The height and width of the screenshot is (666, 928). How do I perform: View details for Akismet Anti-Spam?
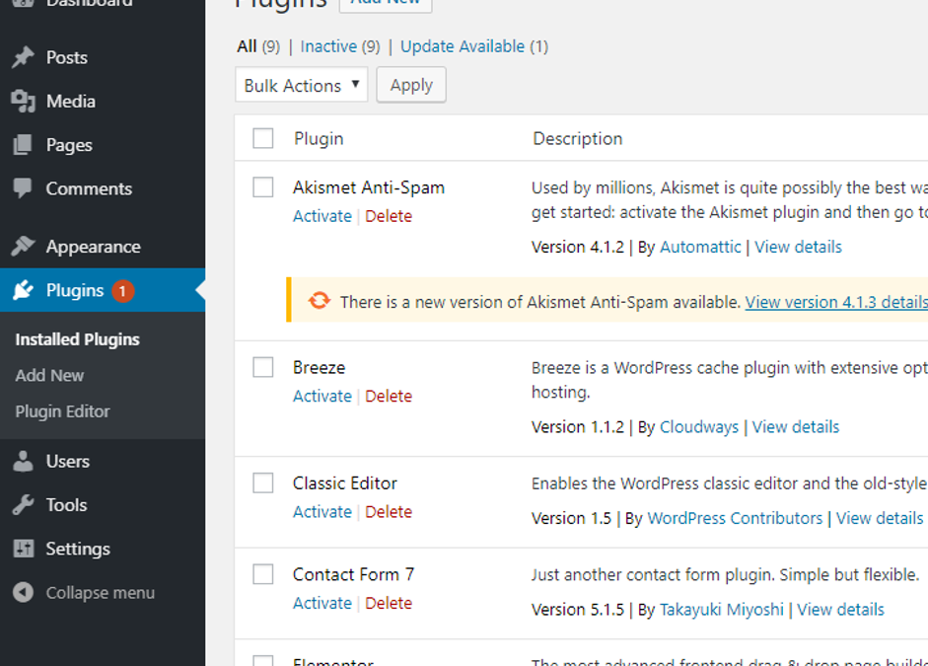pos(798,247)
